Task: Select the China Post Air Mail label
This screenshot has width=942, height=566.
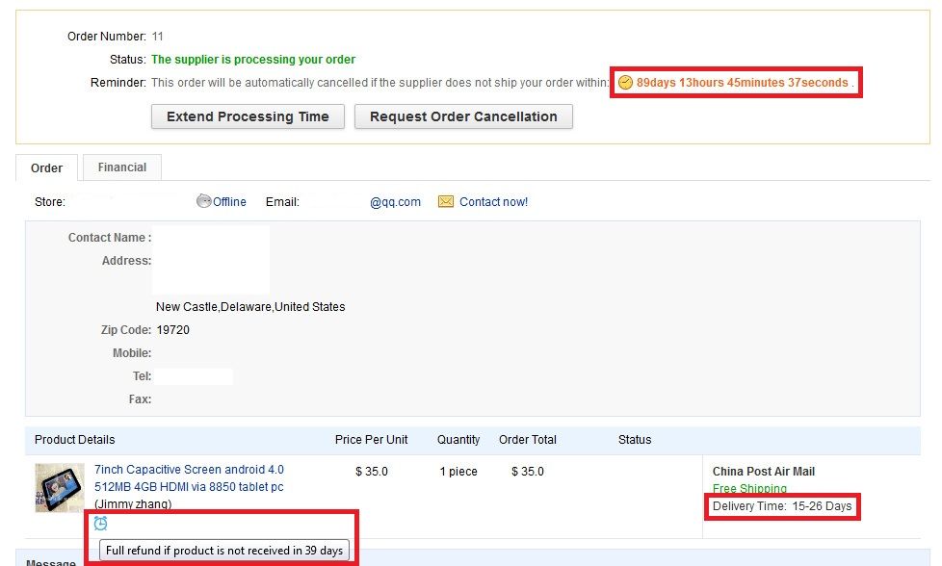Action: tap(763, 472)
